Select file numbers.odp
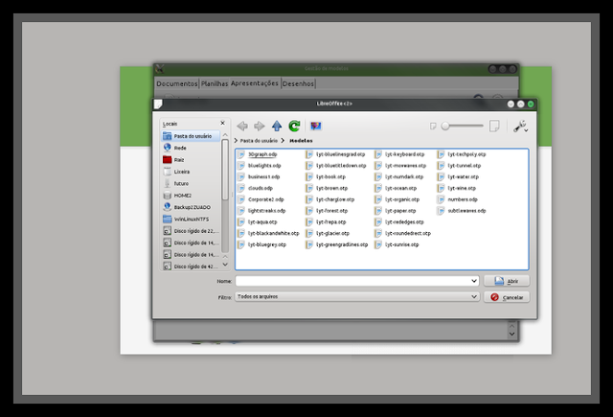 pyautogui.click(x=458, y=200)
